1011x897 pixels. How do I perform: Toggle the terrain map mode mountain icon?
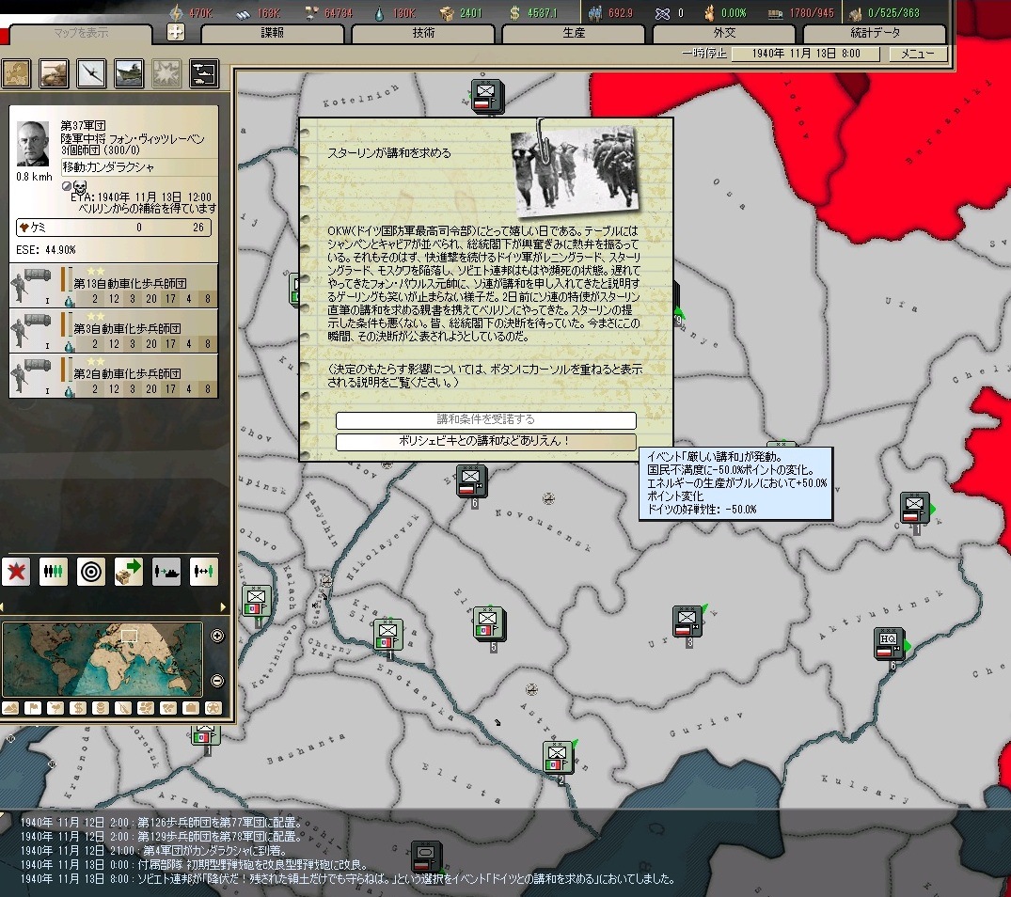11,707
